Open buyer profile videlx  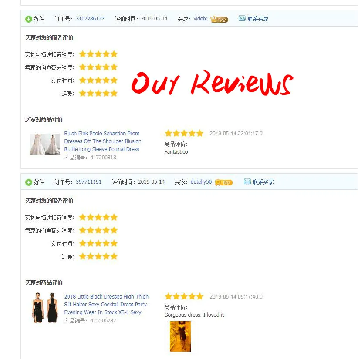[x=200, y=19]
